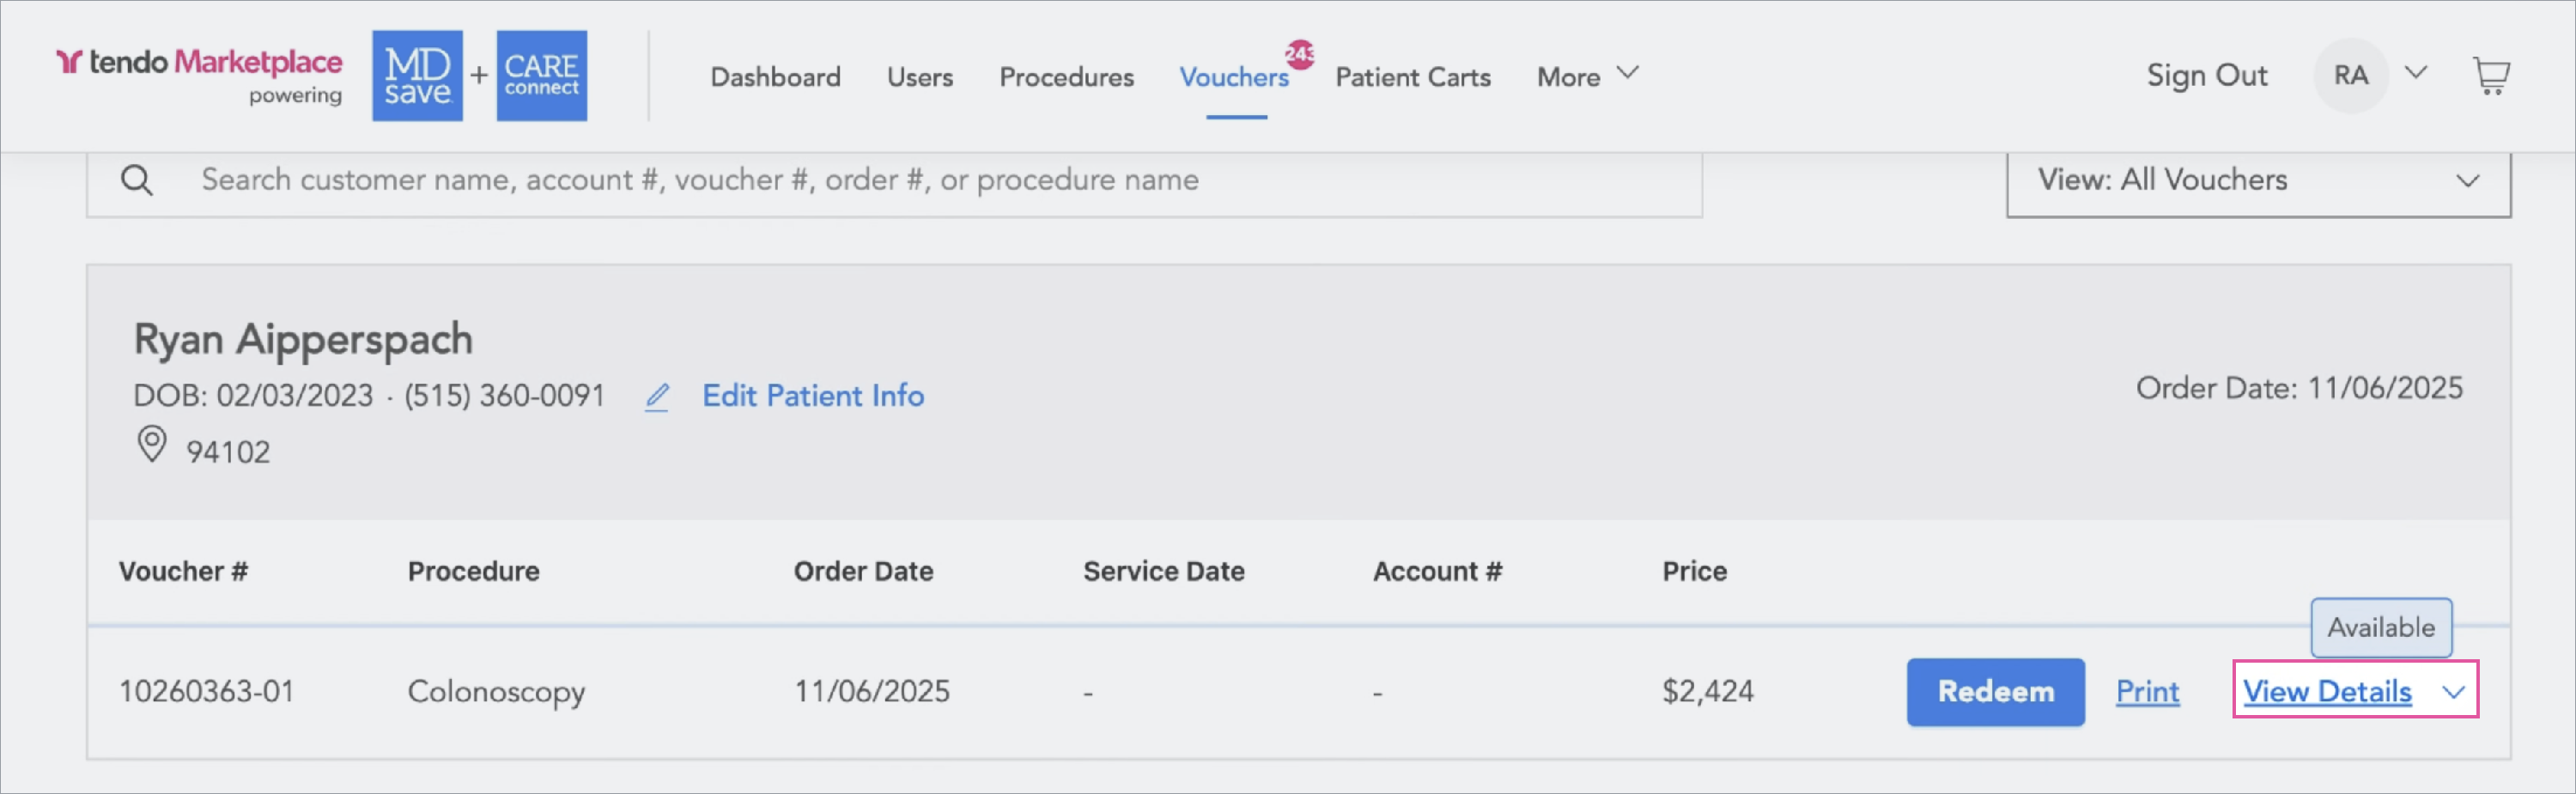Screen dimensions: 2576x794
Task: Click the Print link
Action: (x=2147, y=691)
